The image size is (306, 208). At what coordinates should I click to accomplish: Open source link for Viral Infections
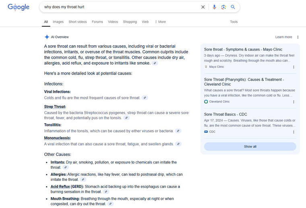[x=145, y=98]
